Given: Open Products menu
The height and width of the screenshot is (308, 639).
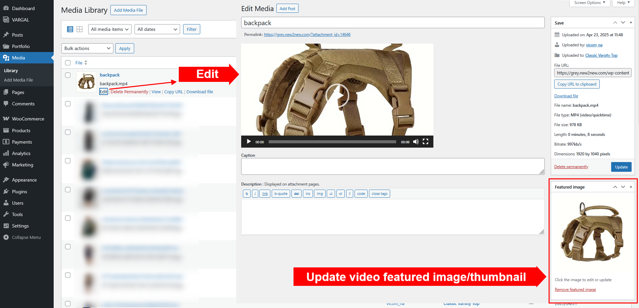Looking at the screenshot, I should (21, 131).
